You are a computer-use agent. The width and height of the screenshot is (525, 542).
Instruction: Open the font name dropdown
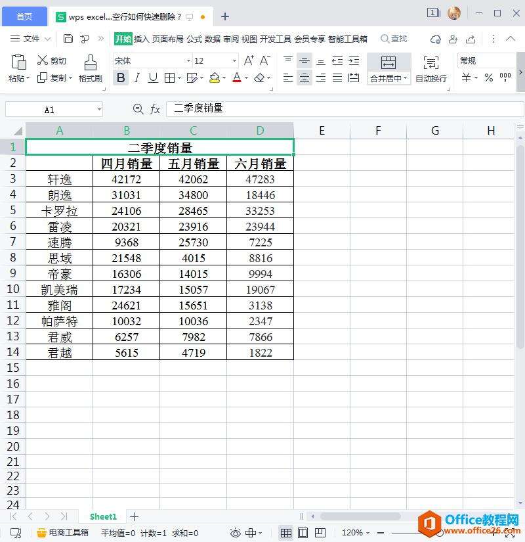tap(188, 61)
